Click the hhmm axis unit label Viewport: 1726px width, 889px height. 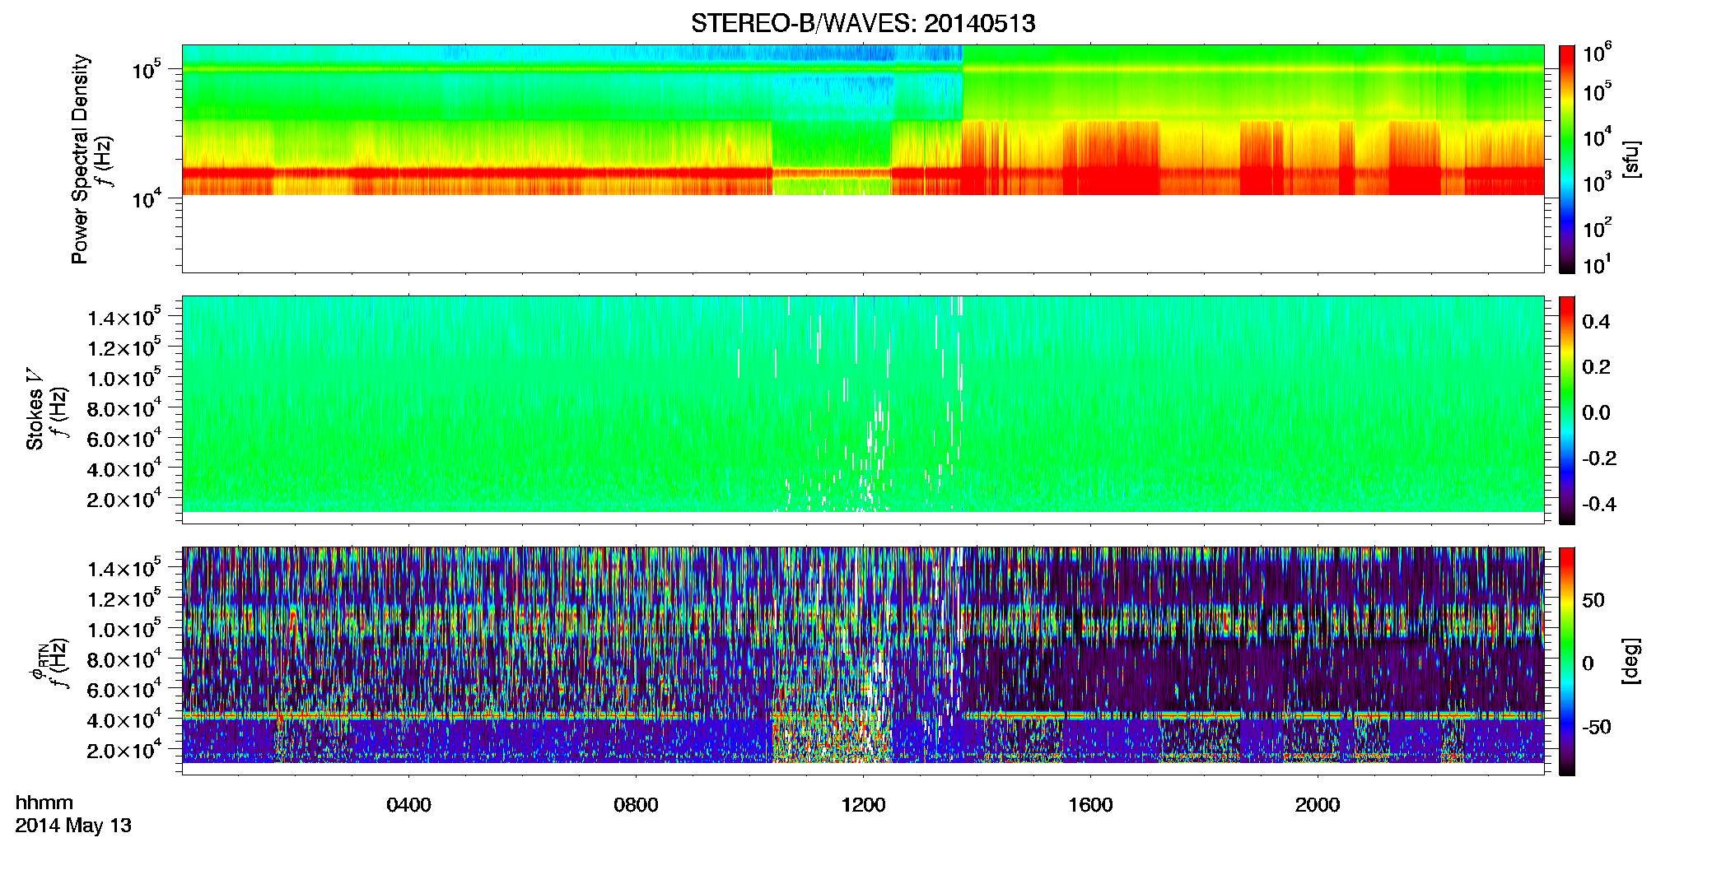(44, 803)
